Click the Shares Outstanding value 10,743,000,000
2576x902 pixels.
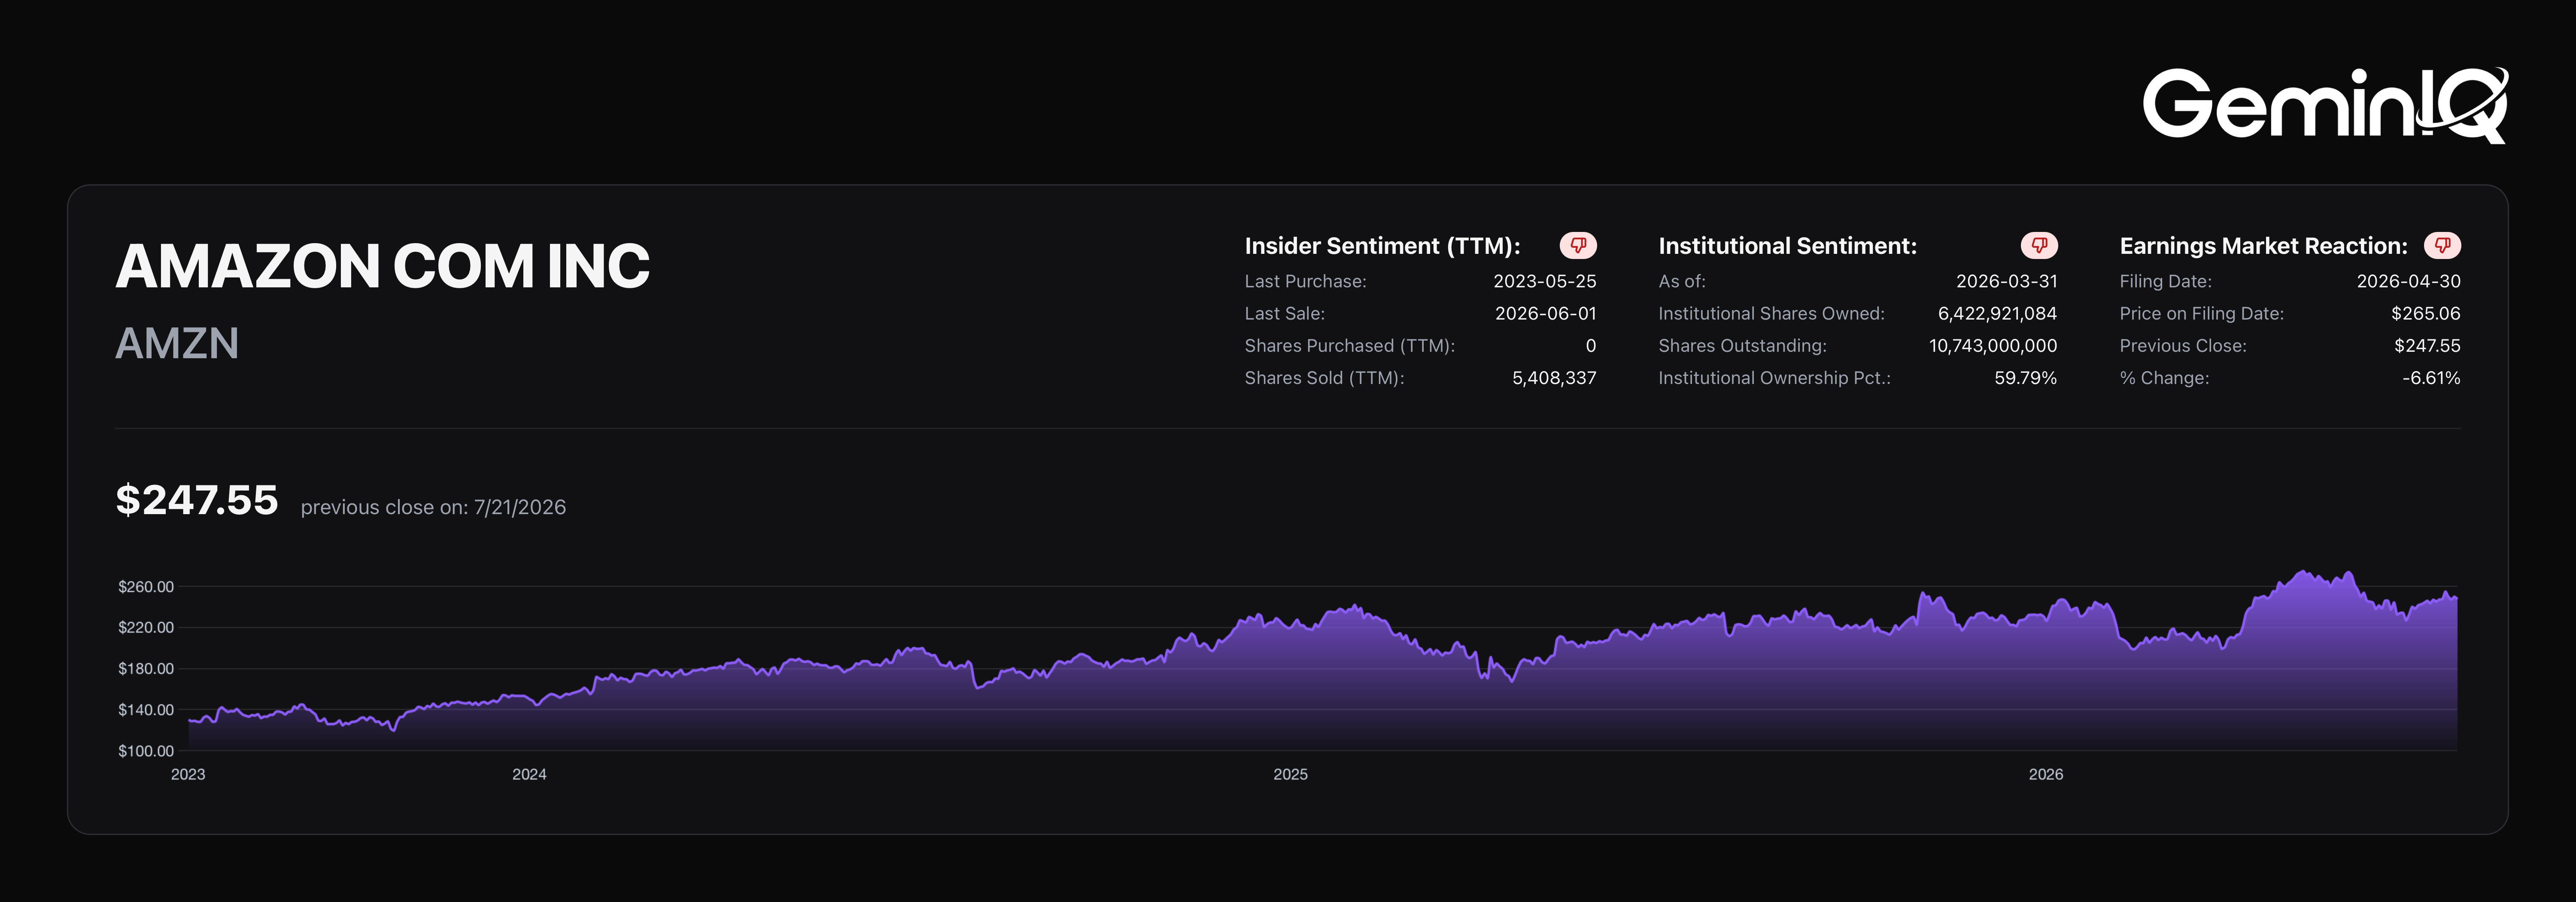click(x=1993, y=346)
